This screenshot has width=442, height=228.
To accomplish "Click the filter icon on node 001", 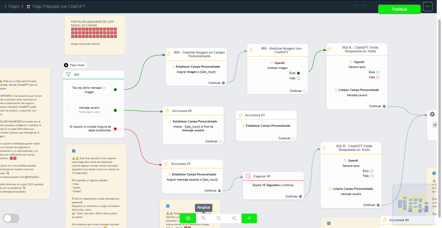I will click(68, 74).
